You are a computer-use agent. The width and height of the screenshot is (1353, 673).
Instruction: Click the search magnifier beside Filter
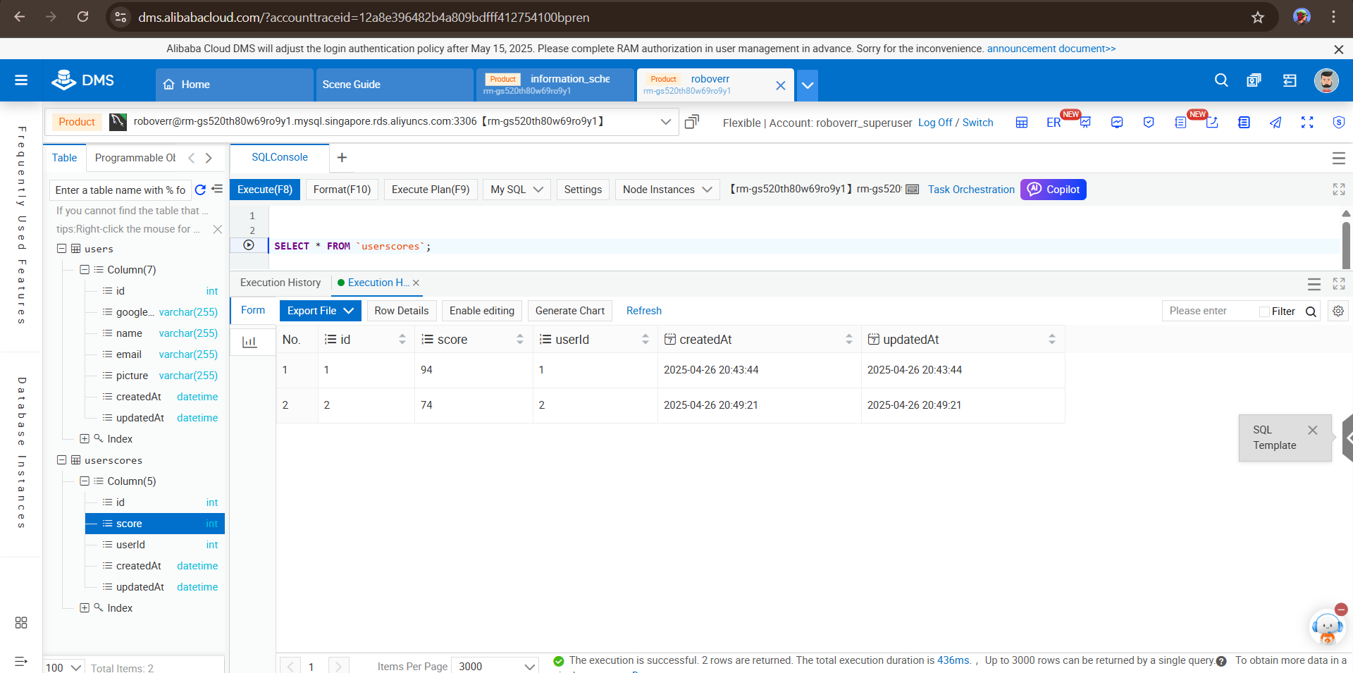coord(1311,311)
